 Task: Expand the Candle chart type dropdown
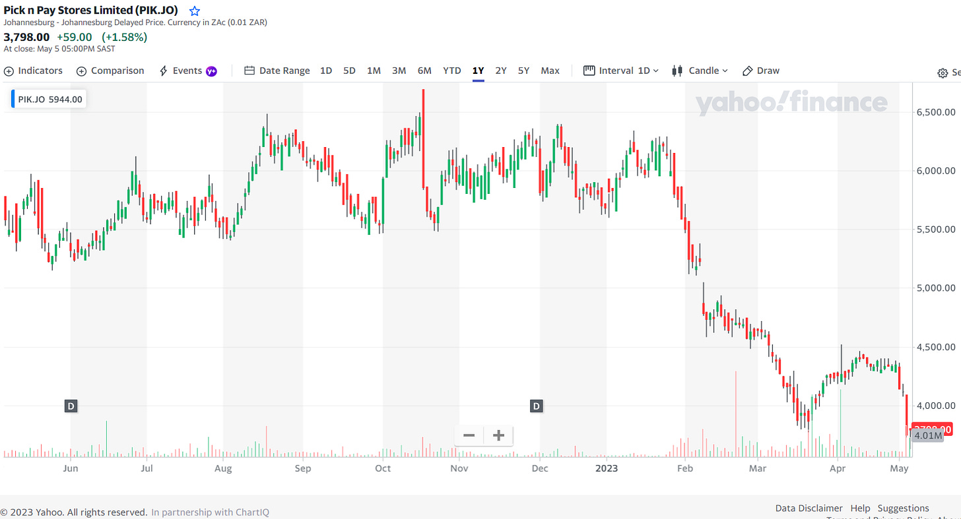click(x=700, y=71)
